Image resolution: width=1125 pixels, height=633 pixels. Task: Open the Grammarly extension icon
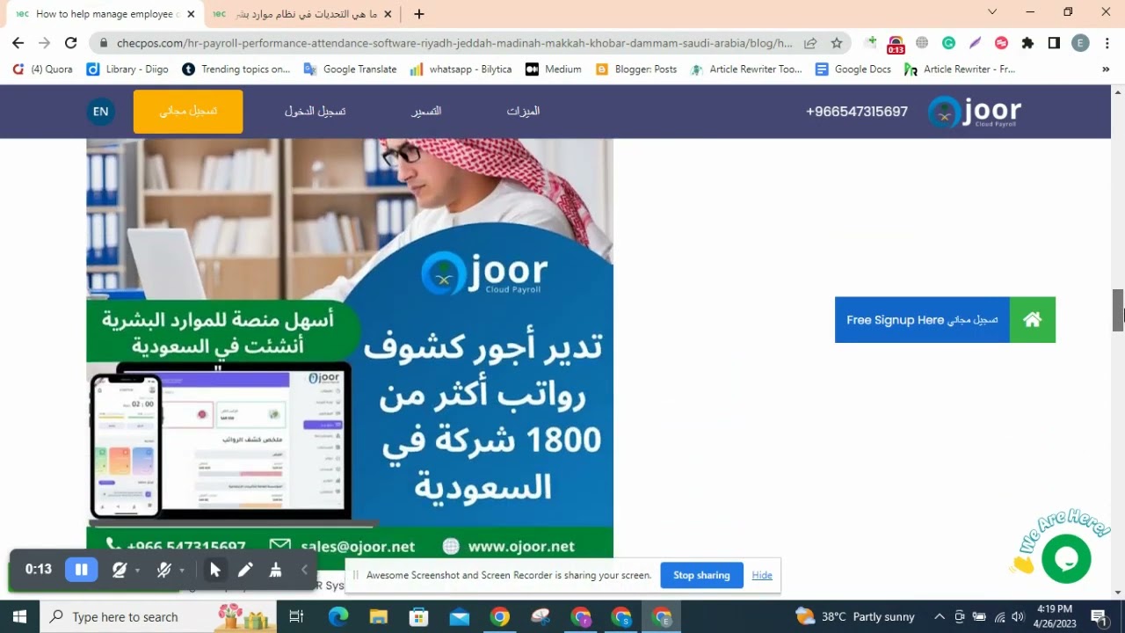tap(948, 42)
